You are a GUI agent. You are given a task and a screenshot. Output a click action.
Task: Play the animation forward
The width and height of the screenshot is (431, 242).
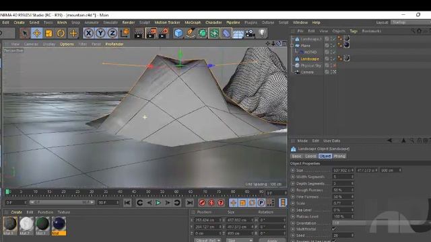coord(158,203)
